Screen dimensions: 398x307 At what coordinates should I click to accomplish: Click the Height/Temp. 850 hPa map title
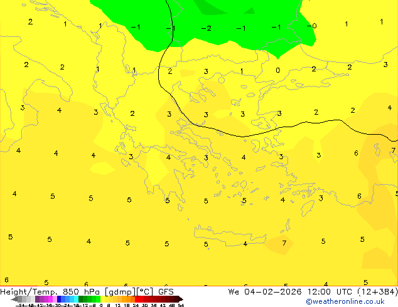pyautogui.click(x=50, y=292)
